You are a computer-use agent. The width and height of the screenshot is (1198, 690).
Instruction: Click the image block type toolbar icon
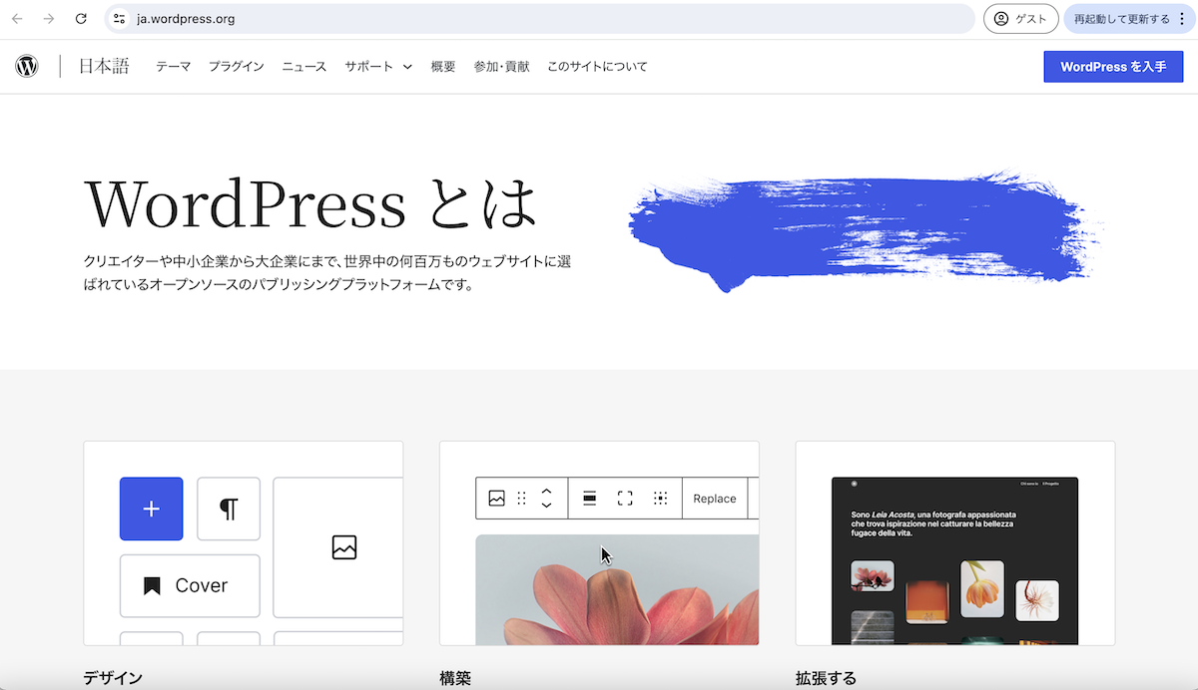click(x=496, y=499)
